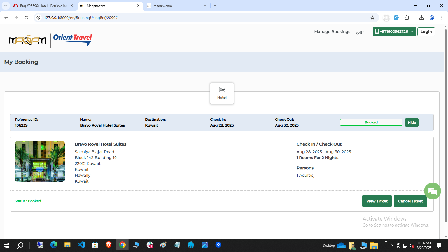Screen dimensions: 448x252
Task: Open the Chrome tab search chevron
Action: [x=6, y=6]
